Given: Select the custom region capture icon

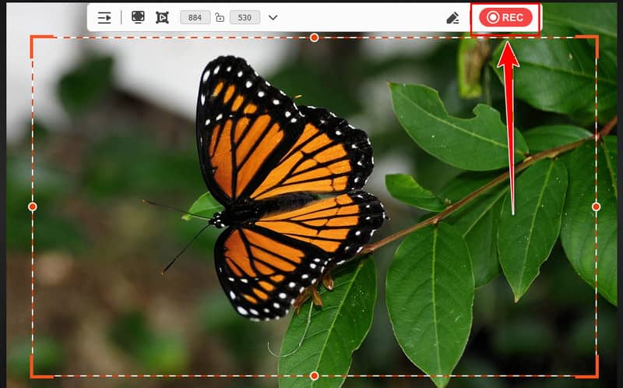Looking at the screenshot, I should pos(162,17).
